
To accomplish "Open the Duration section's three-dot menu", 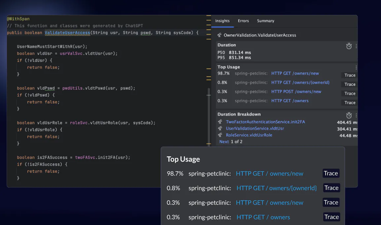I will point(356,46).
